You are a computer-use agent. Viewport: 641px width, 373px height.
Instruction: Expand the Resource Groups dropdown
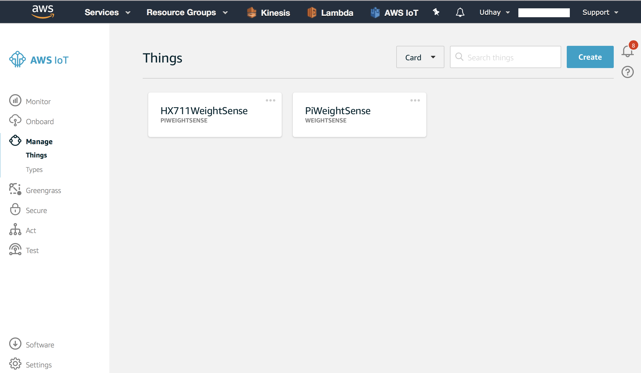click(x=187, y=12)
